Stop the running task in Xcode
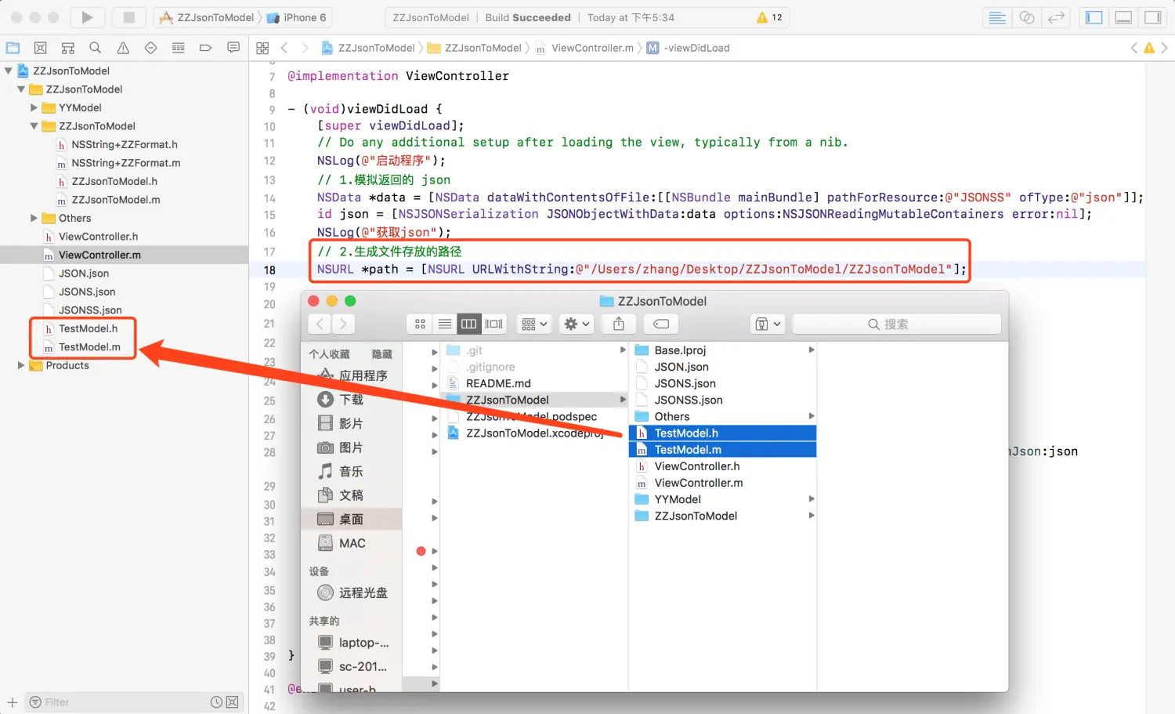1175x714 pixels. click(x=129, y=17)
